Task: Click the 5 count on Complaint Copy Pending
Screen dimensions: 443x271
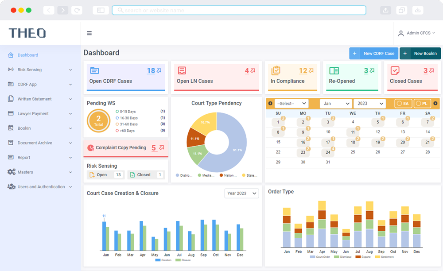Action: click(x=154, y=147)
